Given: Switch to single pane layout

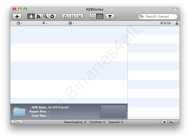Looking at the screenshot, I should pos(93,16).
